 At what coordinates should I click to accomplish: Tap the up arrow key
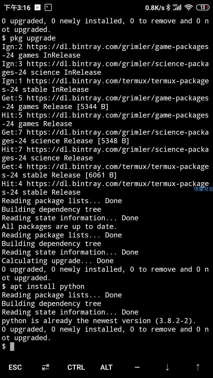[x=198, y=367]
